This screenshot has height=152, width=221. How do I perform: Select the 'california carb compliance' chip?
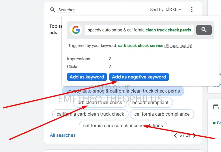coord(162,114)
